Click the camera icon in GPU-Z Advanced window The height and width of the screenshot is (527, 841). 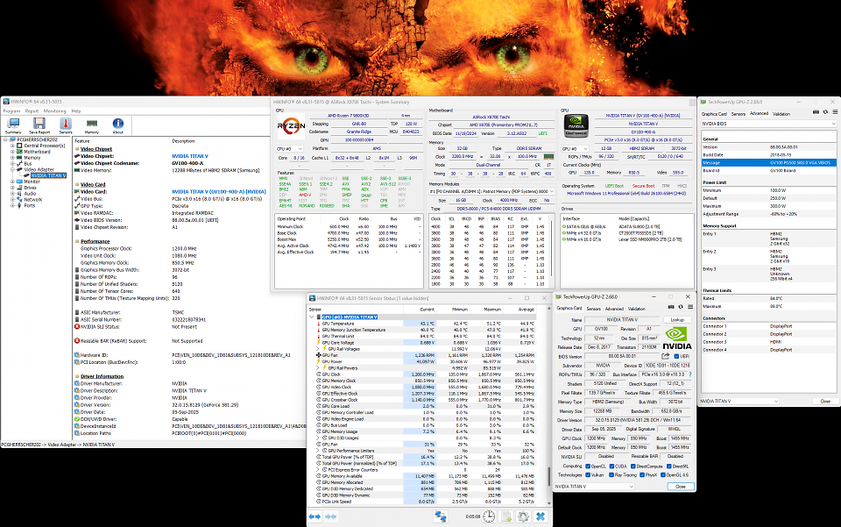[816, 112]
